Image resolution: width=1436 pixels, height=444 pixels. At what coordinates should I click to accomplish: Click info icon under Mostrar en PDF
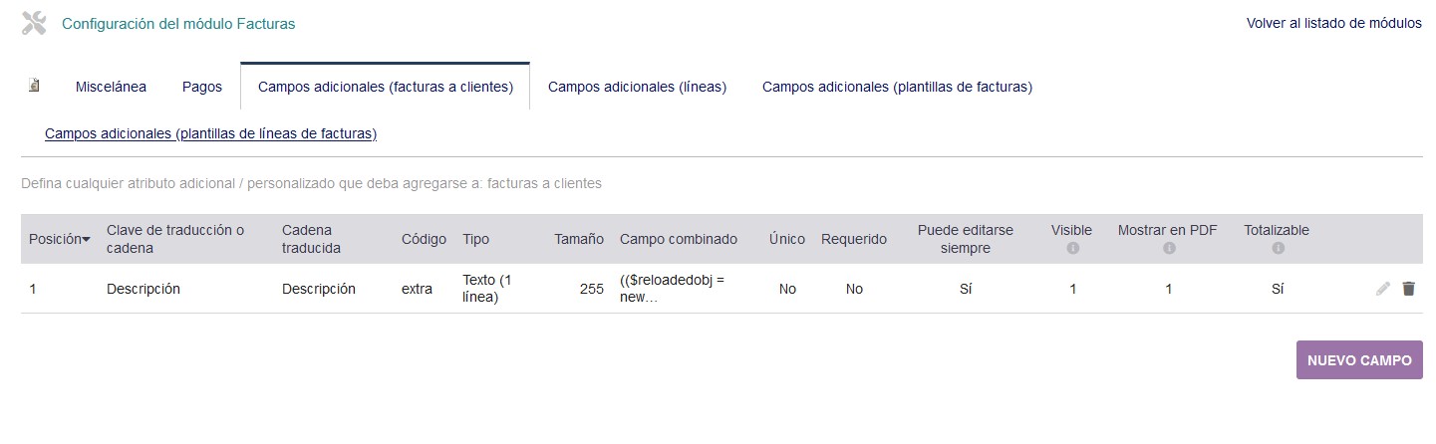tap(1168, 248)
